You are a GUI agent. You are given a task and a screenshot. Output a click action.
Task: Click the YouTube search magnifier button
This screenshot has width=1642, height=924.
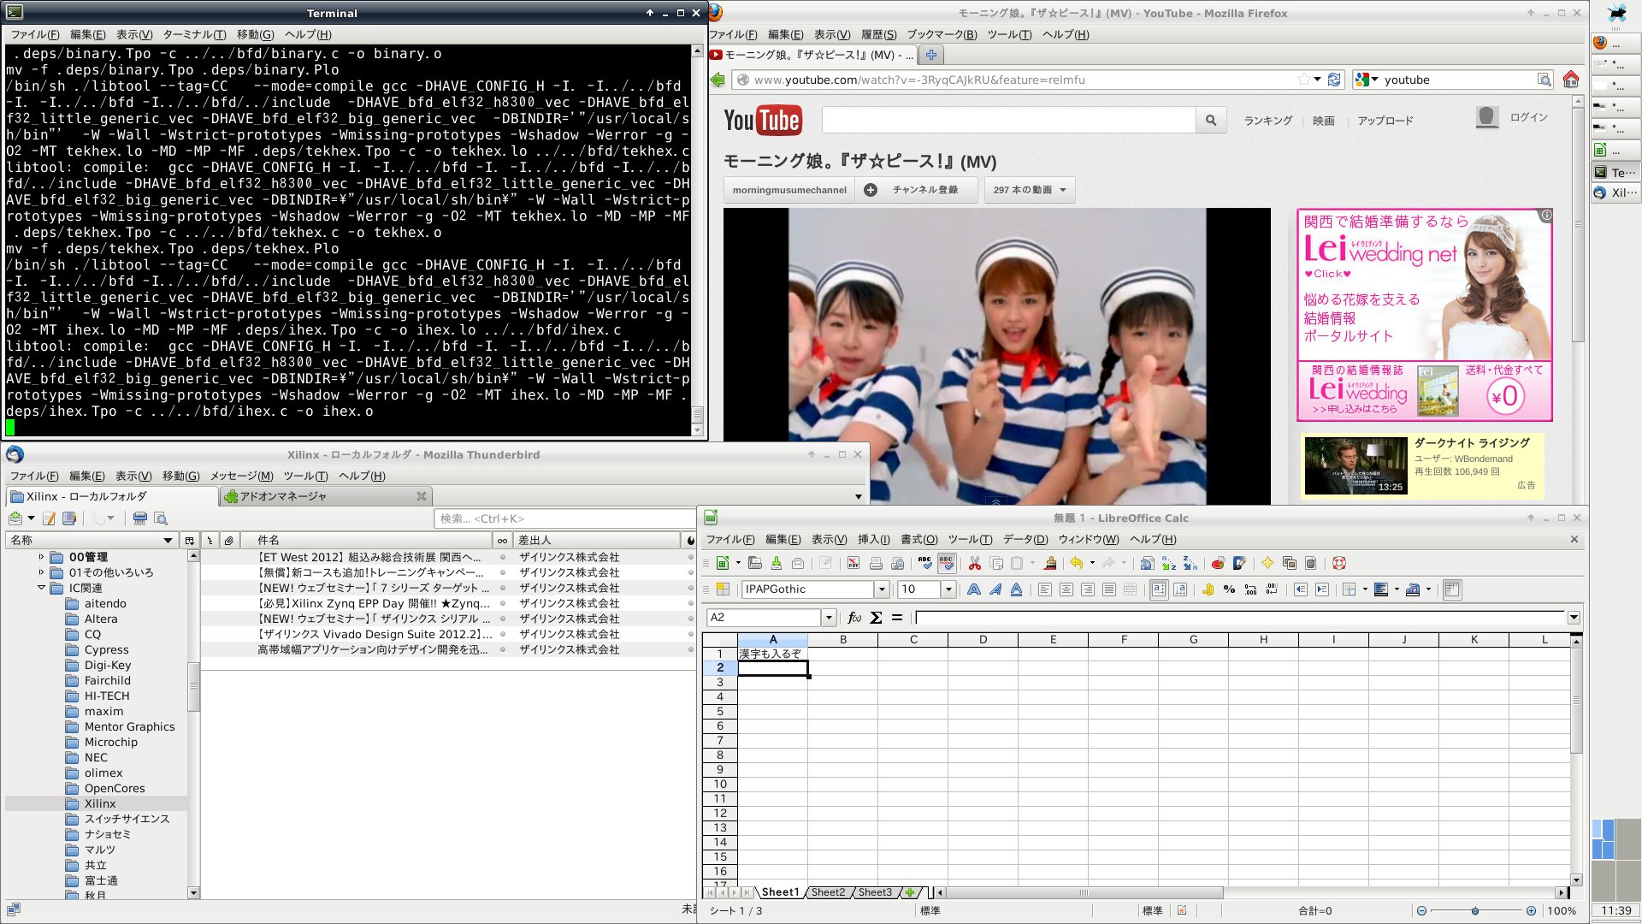click(x=1211, y=121)
